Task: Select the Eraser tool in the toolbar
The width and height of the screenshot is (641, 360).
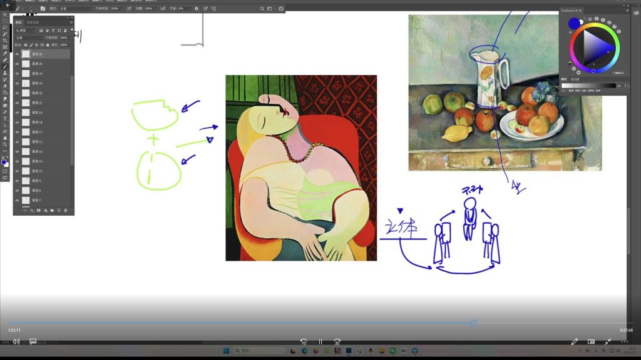Action: [5, 86]
